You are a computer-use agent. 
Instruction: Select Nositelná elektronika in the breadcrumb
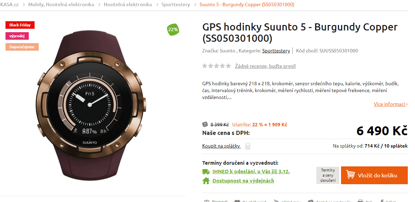click(x=128, y=4)
